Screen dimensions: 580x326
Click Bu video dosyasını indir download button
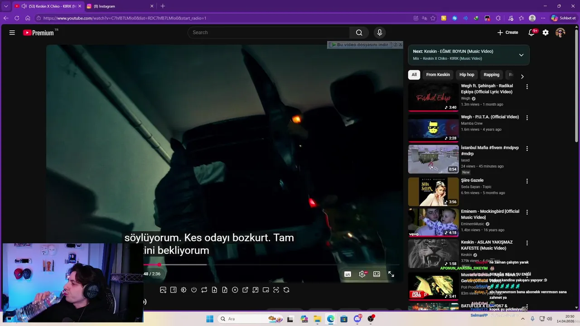point(360,45)
